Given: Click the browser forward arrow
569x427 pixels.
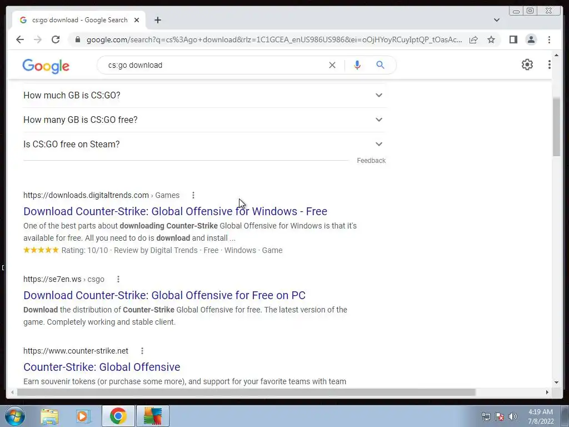Looking at the screenshot, I should [38, 39].
